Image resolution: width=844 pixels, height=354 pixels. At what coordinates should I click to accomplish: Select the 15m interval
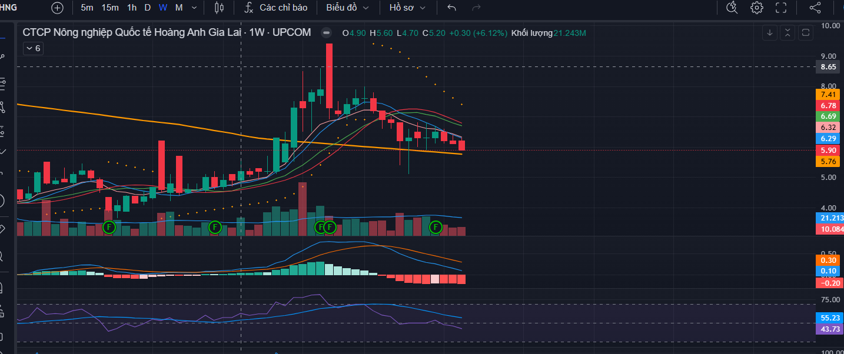(x=110, y=8)
